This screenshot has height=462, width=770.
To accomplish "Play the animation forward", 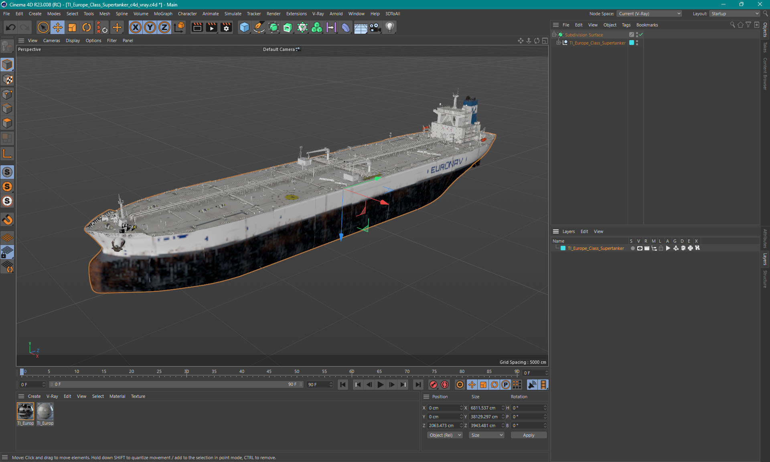I will (381, 385).
